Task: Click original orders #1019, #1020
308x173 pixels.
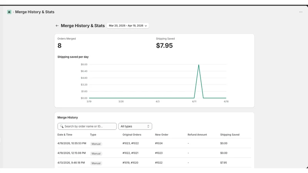Action: 131,163
